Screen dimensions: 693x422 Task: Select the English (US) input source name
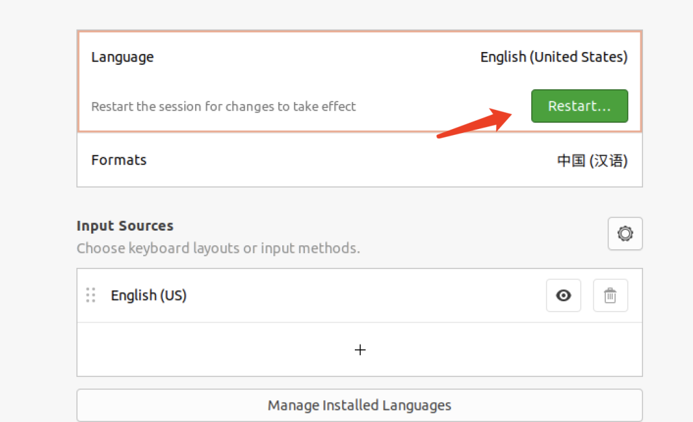click(x=149, y=295)
